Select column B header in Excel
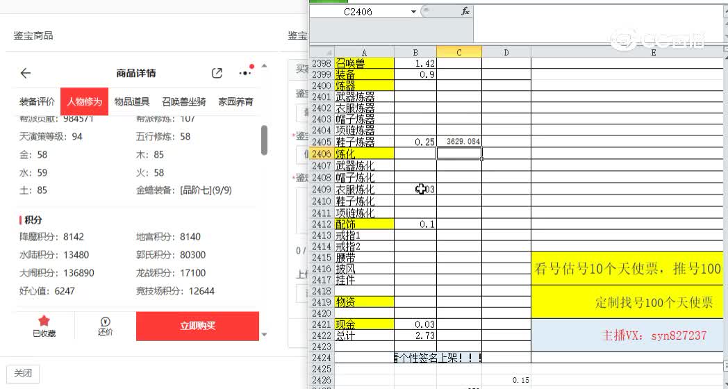 pos(415,53)
